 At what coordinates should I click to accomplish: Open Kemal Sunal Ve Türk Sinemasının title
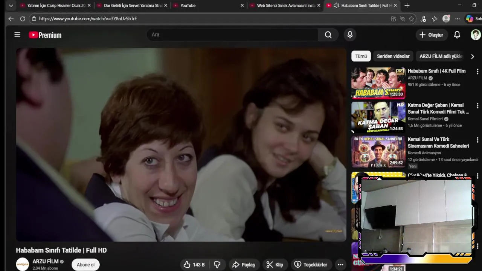pyautogui.click(x=438, y=143)
